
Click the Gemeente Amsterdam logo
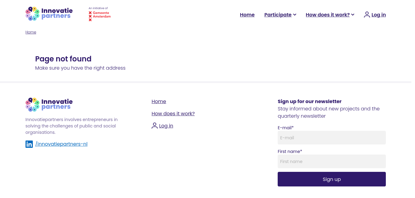[x=100, y=14]
